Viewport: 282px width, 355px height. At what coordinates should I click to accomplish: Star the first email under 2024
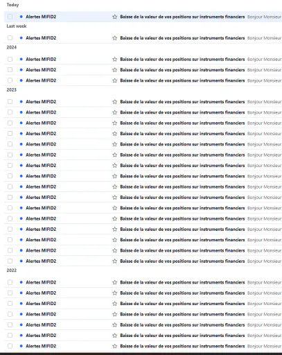point(114,59)
